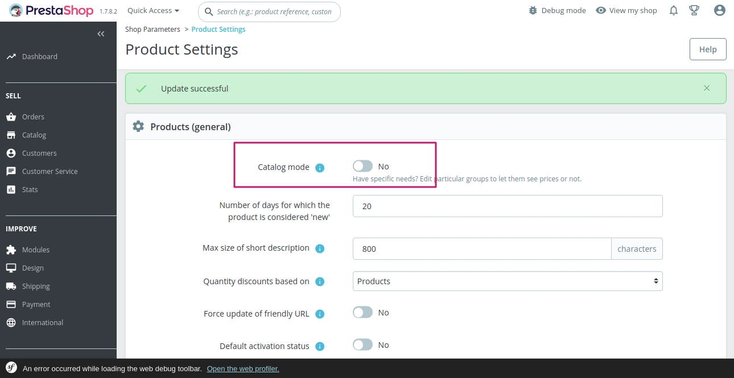
Task: Collapse the sidebar with double-chevron icon
Action: (101, 34)
